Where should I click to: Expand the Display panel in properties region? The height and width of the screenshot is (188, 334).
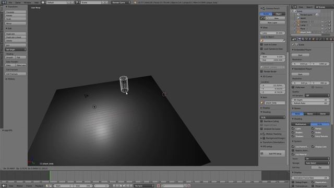pos(265,108)
